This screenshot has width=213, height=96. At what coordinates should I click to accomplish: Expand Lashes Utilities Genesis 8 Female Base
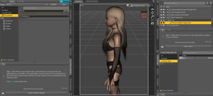pos(167,9)
